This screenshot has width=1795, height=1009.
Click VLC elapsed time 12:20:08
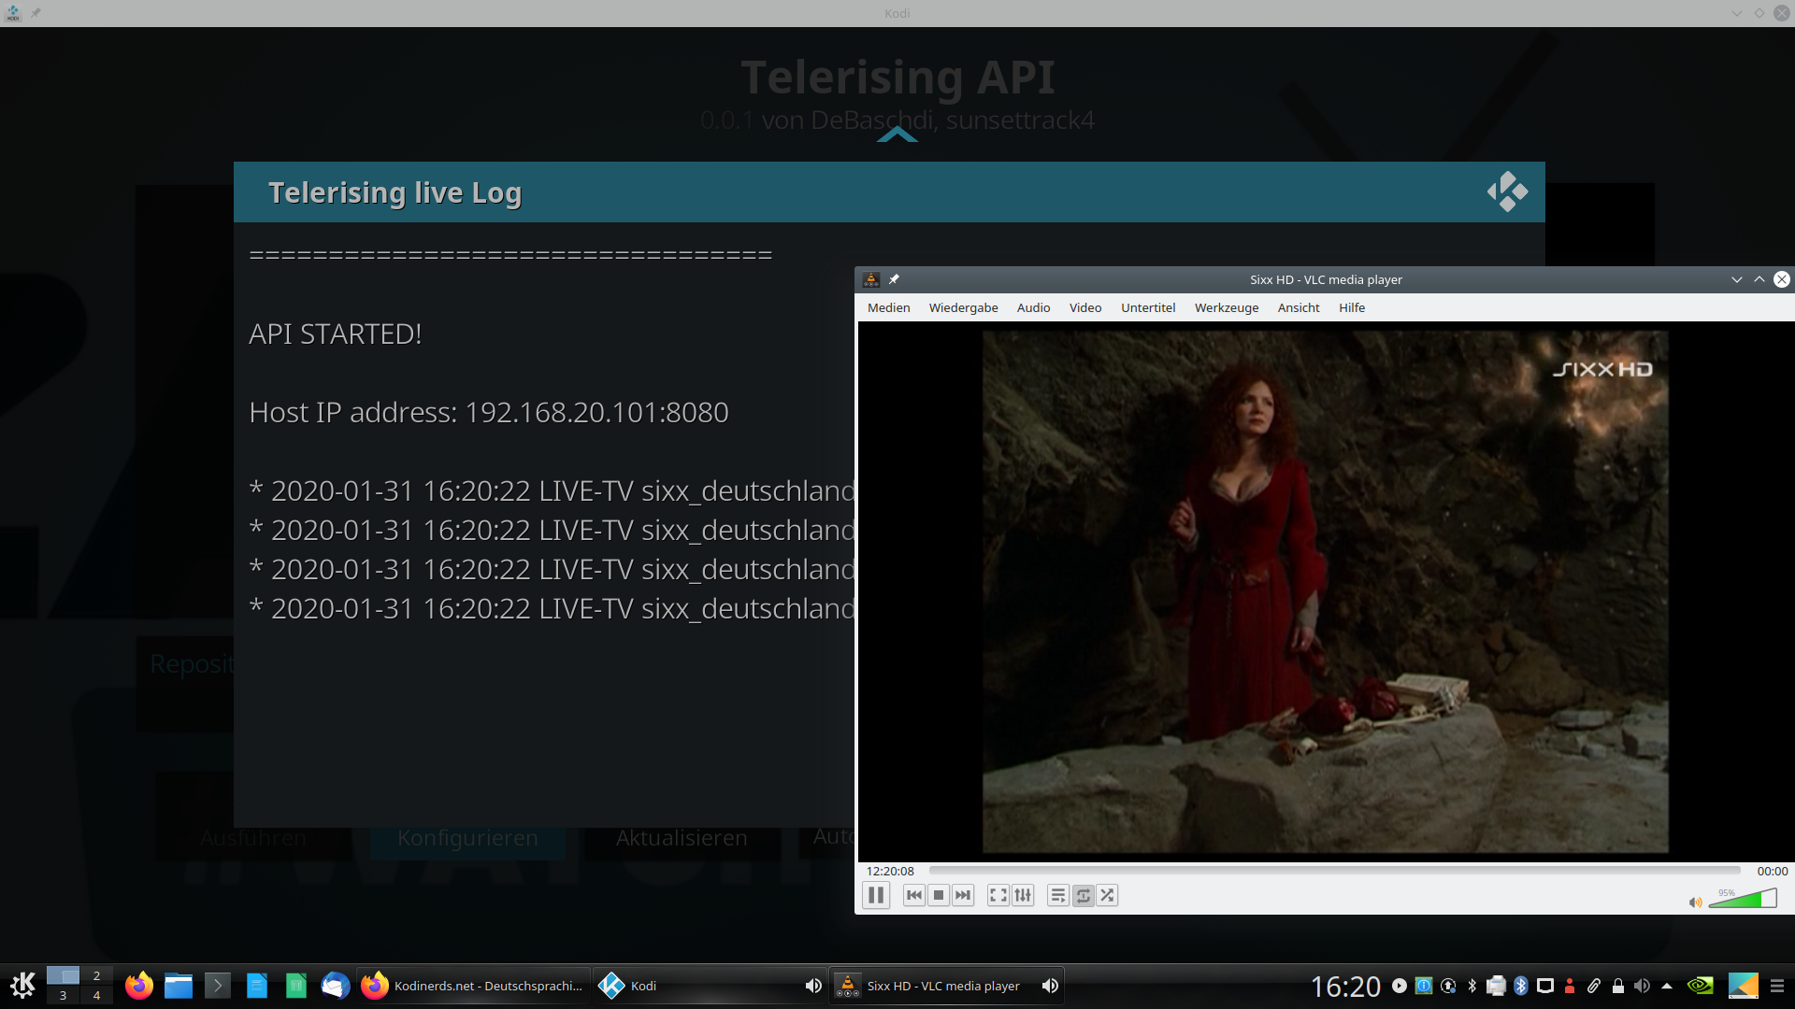tap(890, 871)
